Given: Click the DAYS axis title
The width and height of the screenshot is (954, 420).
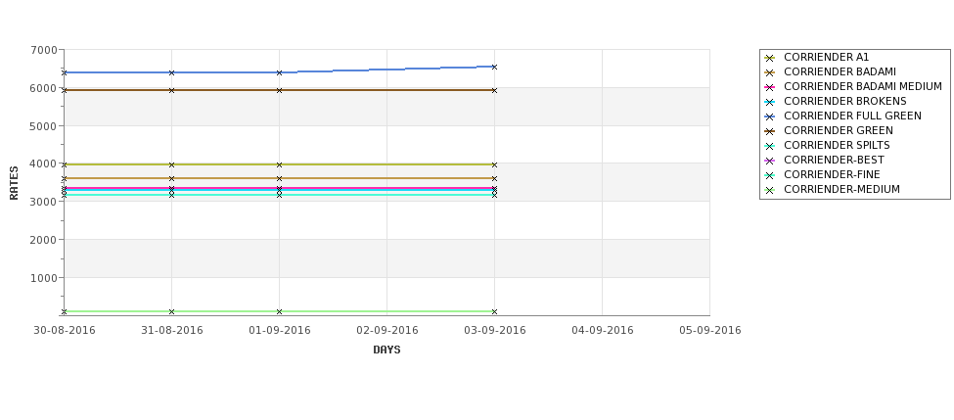Looking at the screenshot, I should (386, 350).
